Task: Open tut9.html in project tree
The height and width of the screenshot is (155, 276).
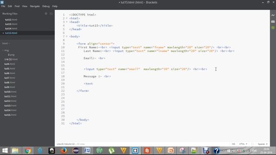Action: tap(9, 87)
